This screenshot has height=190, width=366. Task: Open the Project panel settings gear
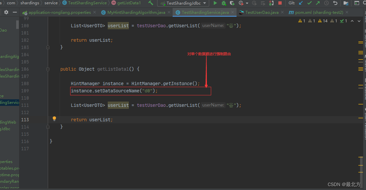pyautogui.click(x=6, y=12)
